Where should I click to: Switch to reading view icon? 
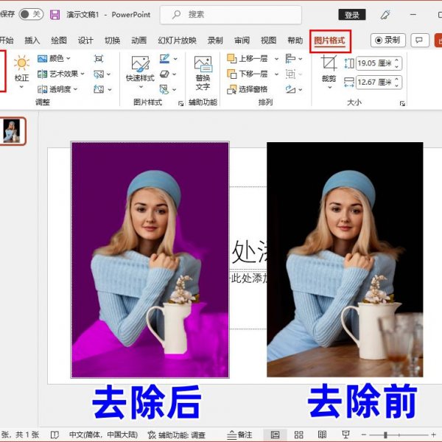pos(322,435)
